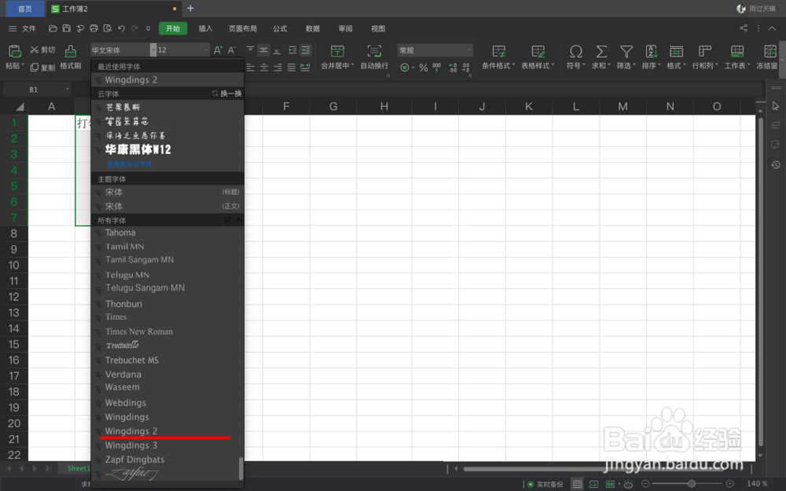Click the share icon at top right
This screenshot has height=491, width=786.
click(x=744, y=28)
